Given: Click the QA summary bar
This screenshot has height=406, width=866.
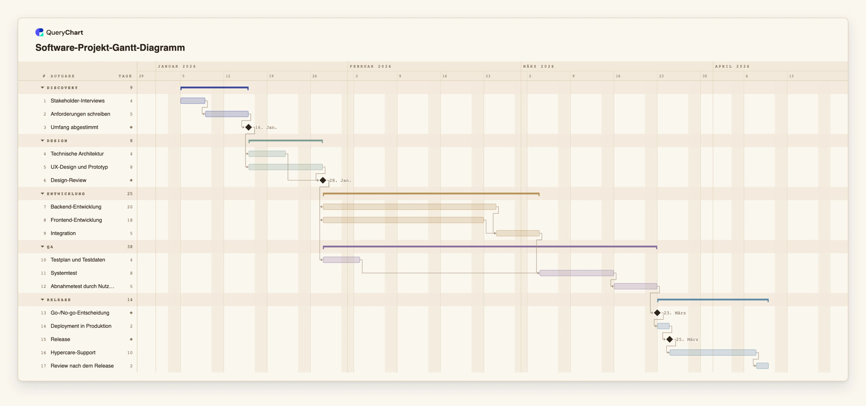Looking at the screenshot, I should pos(490,247).
